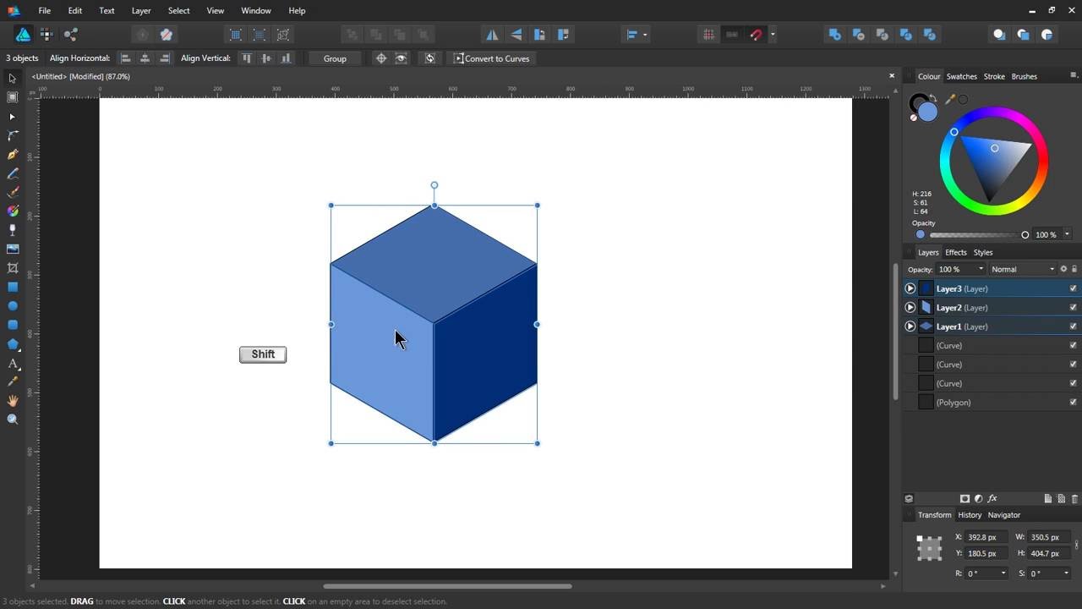This screenshot has height=609, width=1082.
Task: Open the Layer menu
Action: (x=141, y=11)
